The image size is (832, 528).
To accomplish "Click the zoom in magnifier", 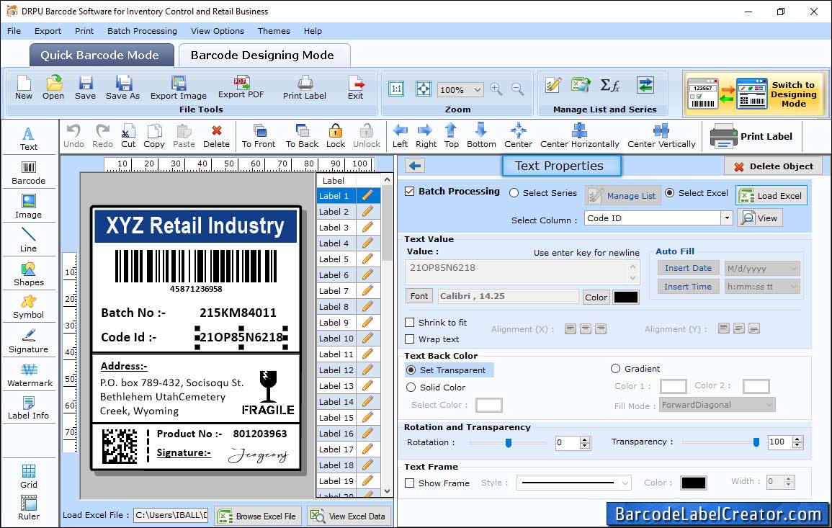I will (496, 89).
